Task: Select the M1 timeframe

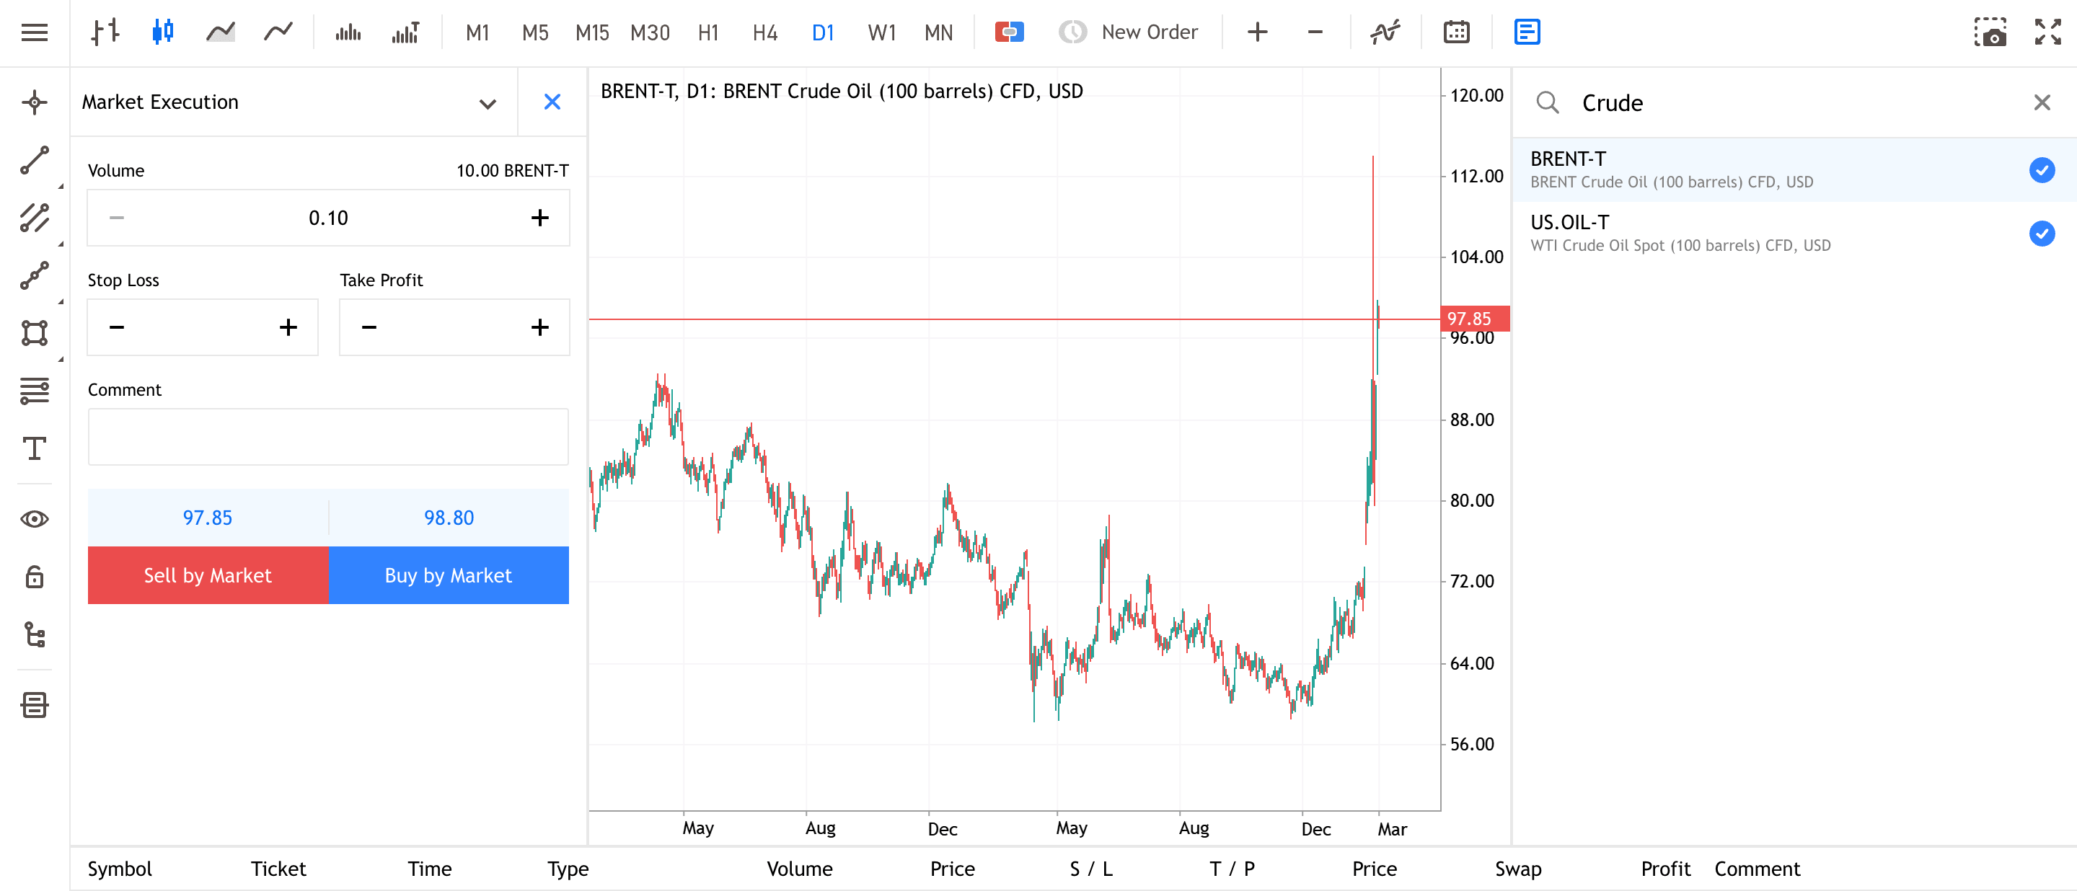Action: point(477,32)
